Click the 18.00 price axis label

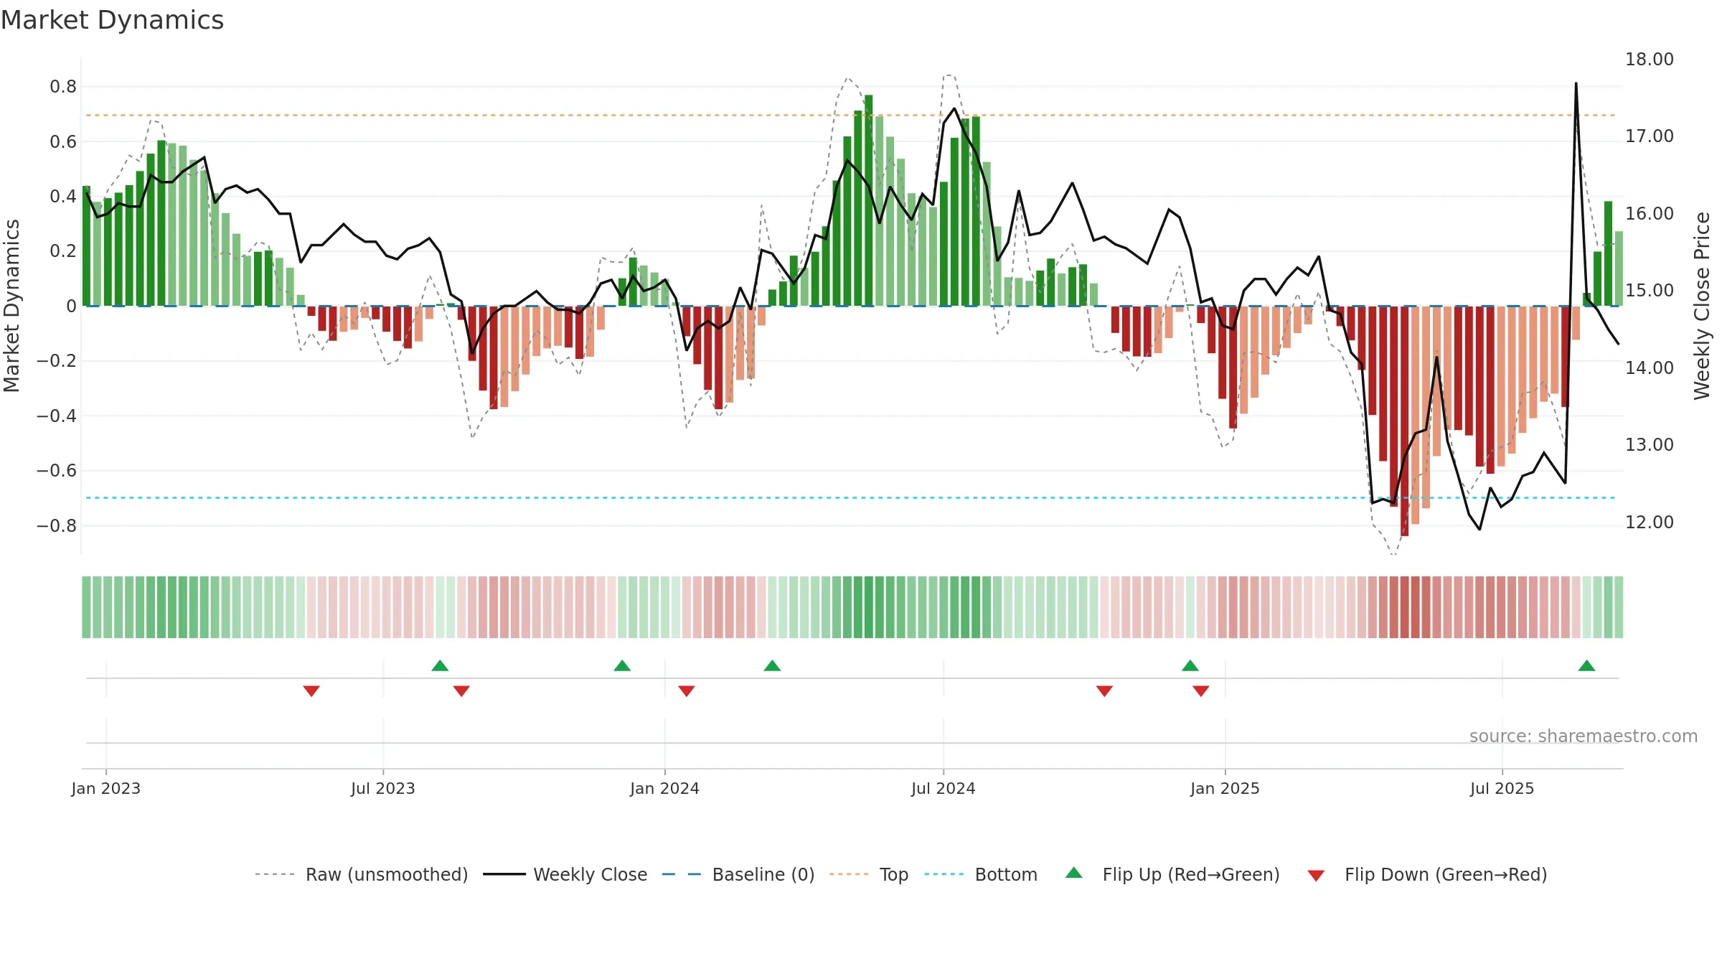(1650, 59)
